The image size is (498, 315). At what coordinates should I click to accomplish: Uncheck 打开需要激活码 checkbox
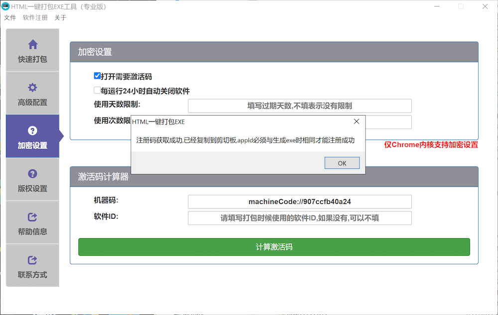point(97,76)
